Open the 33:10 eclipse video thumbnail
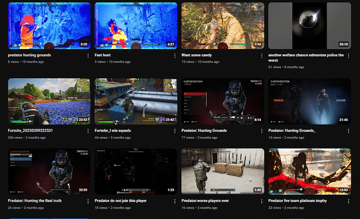360x219 pixels. coord(309,26)
